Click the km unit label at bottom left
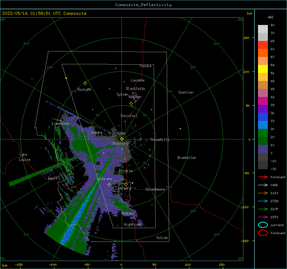 click(x=5, y=265)
